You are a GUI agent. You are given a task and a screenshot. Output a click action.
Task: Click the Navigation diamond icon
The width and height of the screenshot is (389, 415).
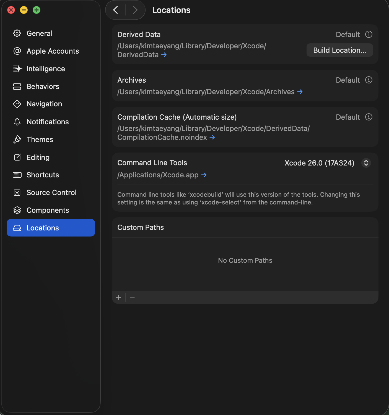[x=17, y=104]
